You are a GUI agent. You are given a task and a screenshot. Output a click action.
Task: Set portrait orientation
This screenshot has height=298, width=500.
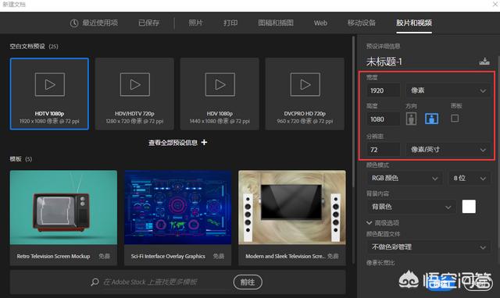(x=411, y=119)
